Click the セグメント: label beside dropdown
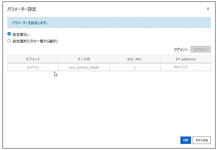The width and height of the screenshot is (217, 150). tap(181, 49)
